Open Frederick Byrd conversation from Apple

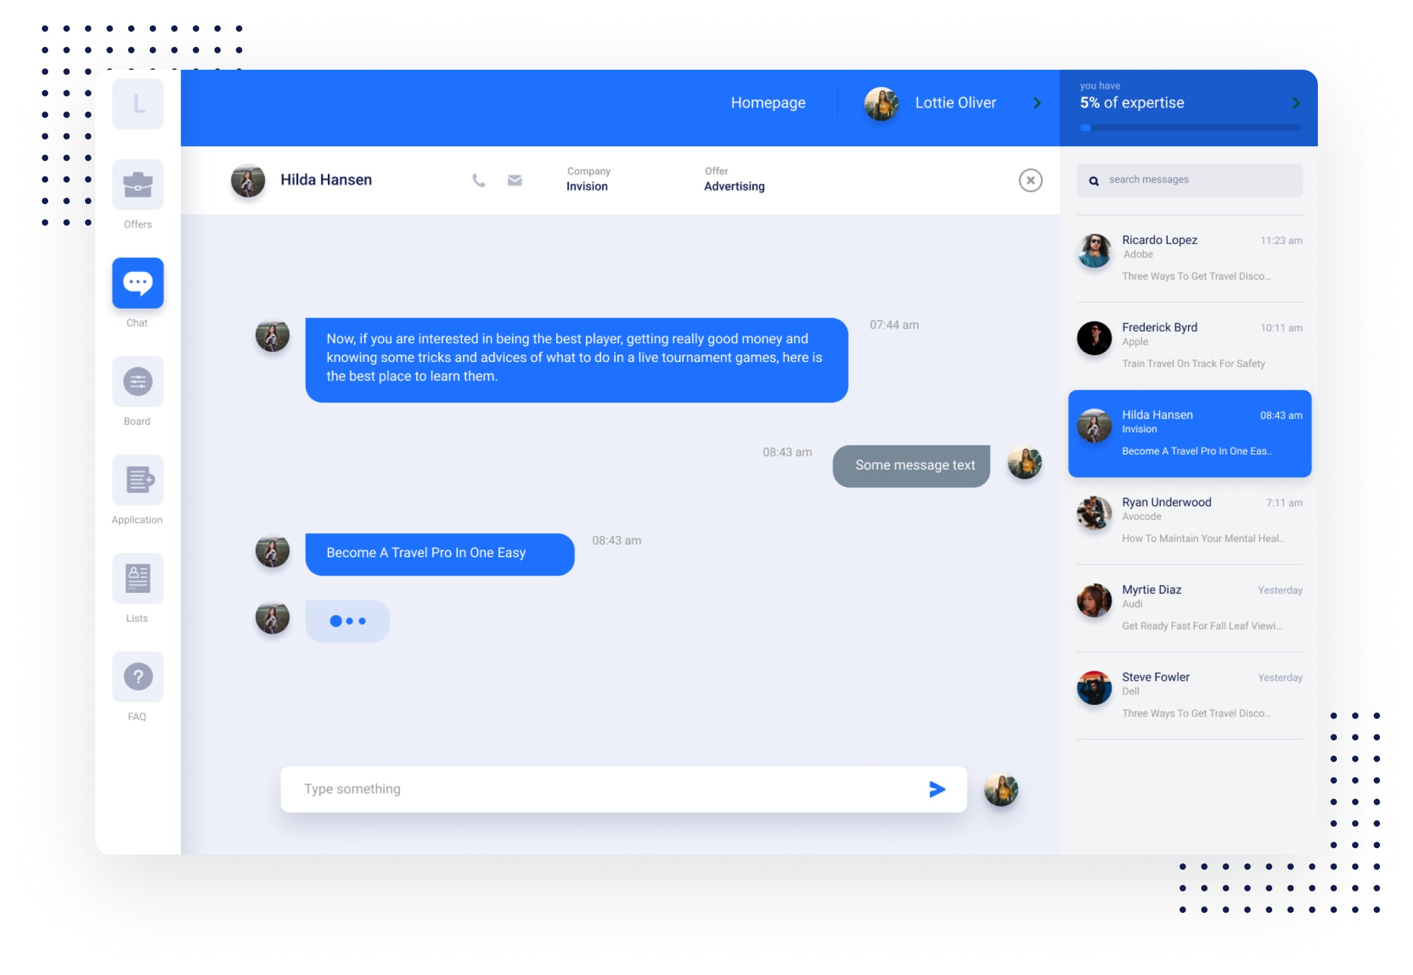point(1190,345)
